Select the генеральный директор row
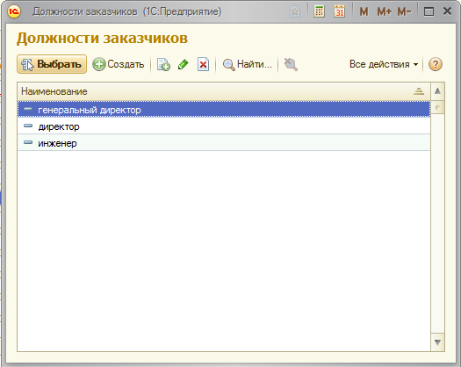461x367 pixels. tap(224, 110)
